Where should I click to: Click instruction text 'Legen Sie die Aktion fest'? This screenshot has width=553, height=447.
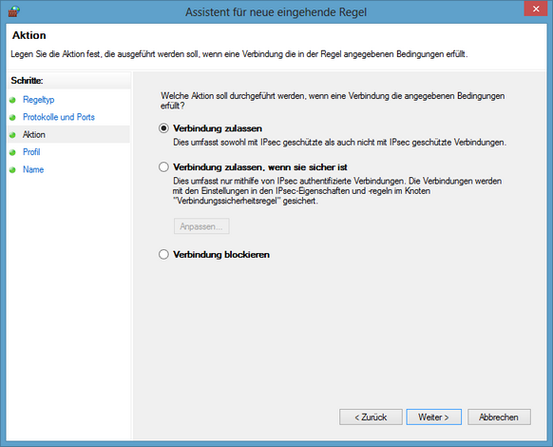point(239,54)
